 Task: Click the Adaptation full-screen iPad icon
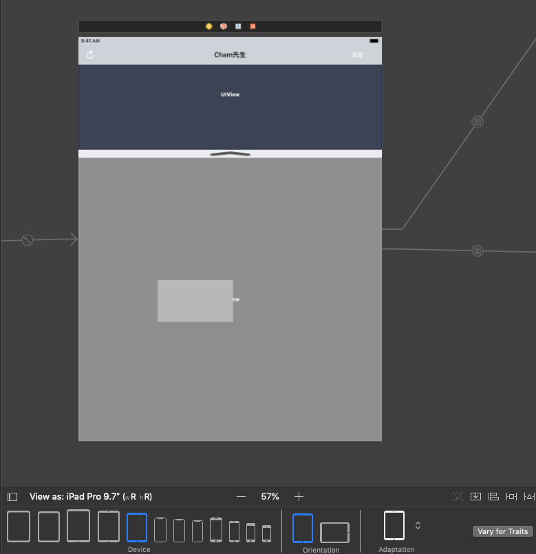(394, 525)
